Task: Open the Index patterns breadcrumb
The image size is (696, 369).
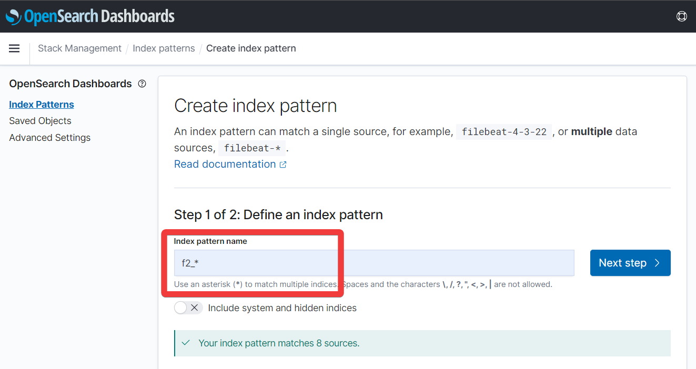Action: 164,48
